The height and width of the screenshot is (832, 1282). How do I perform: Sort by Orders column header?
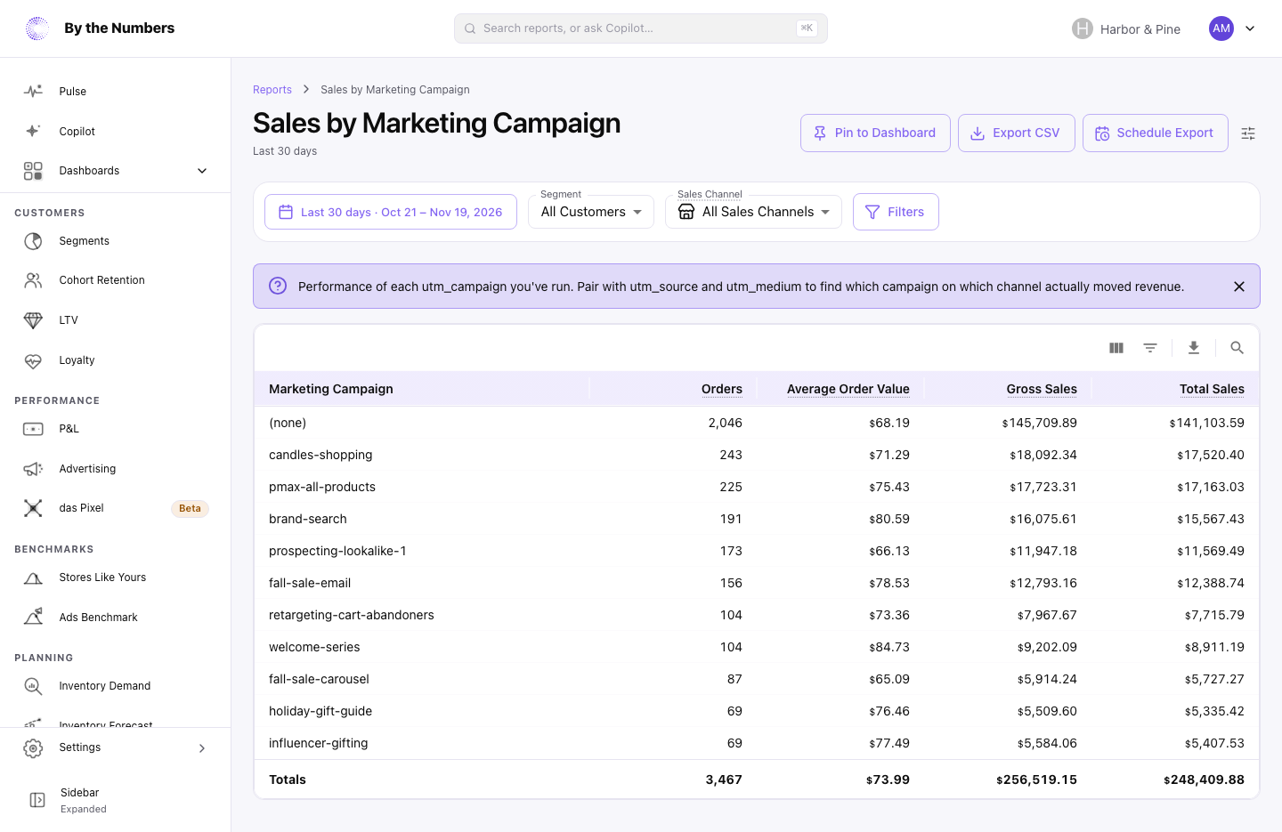pos(722,389)
